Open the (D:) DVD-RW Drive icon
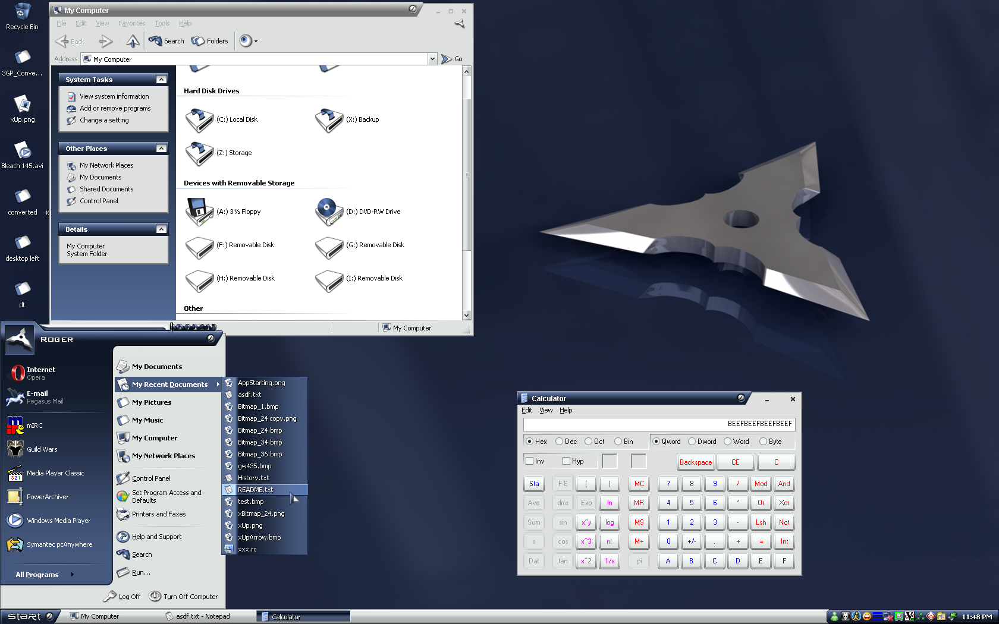 click(x=329, y=212)
